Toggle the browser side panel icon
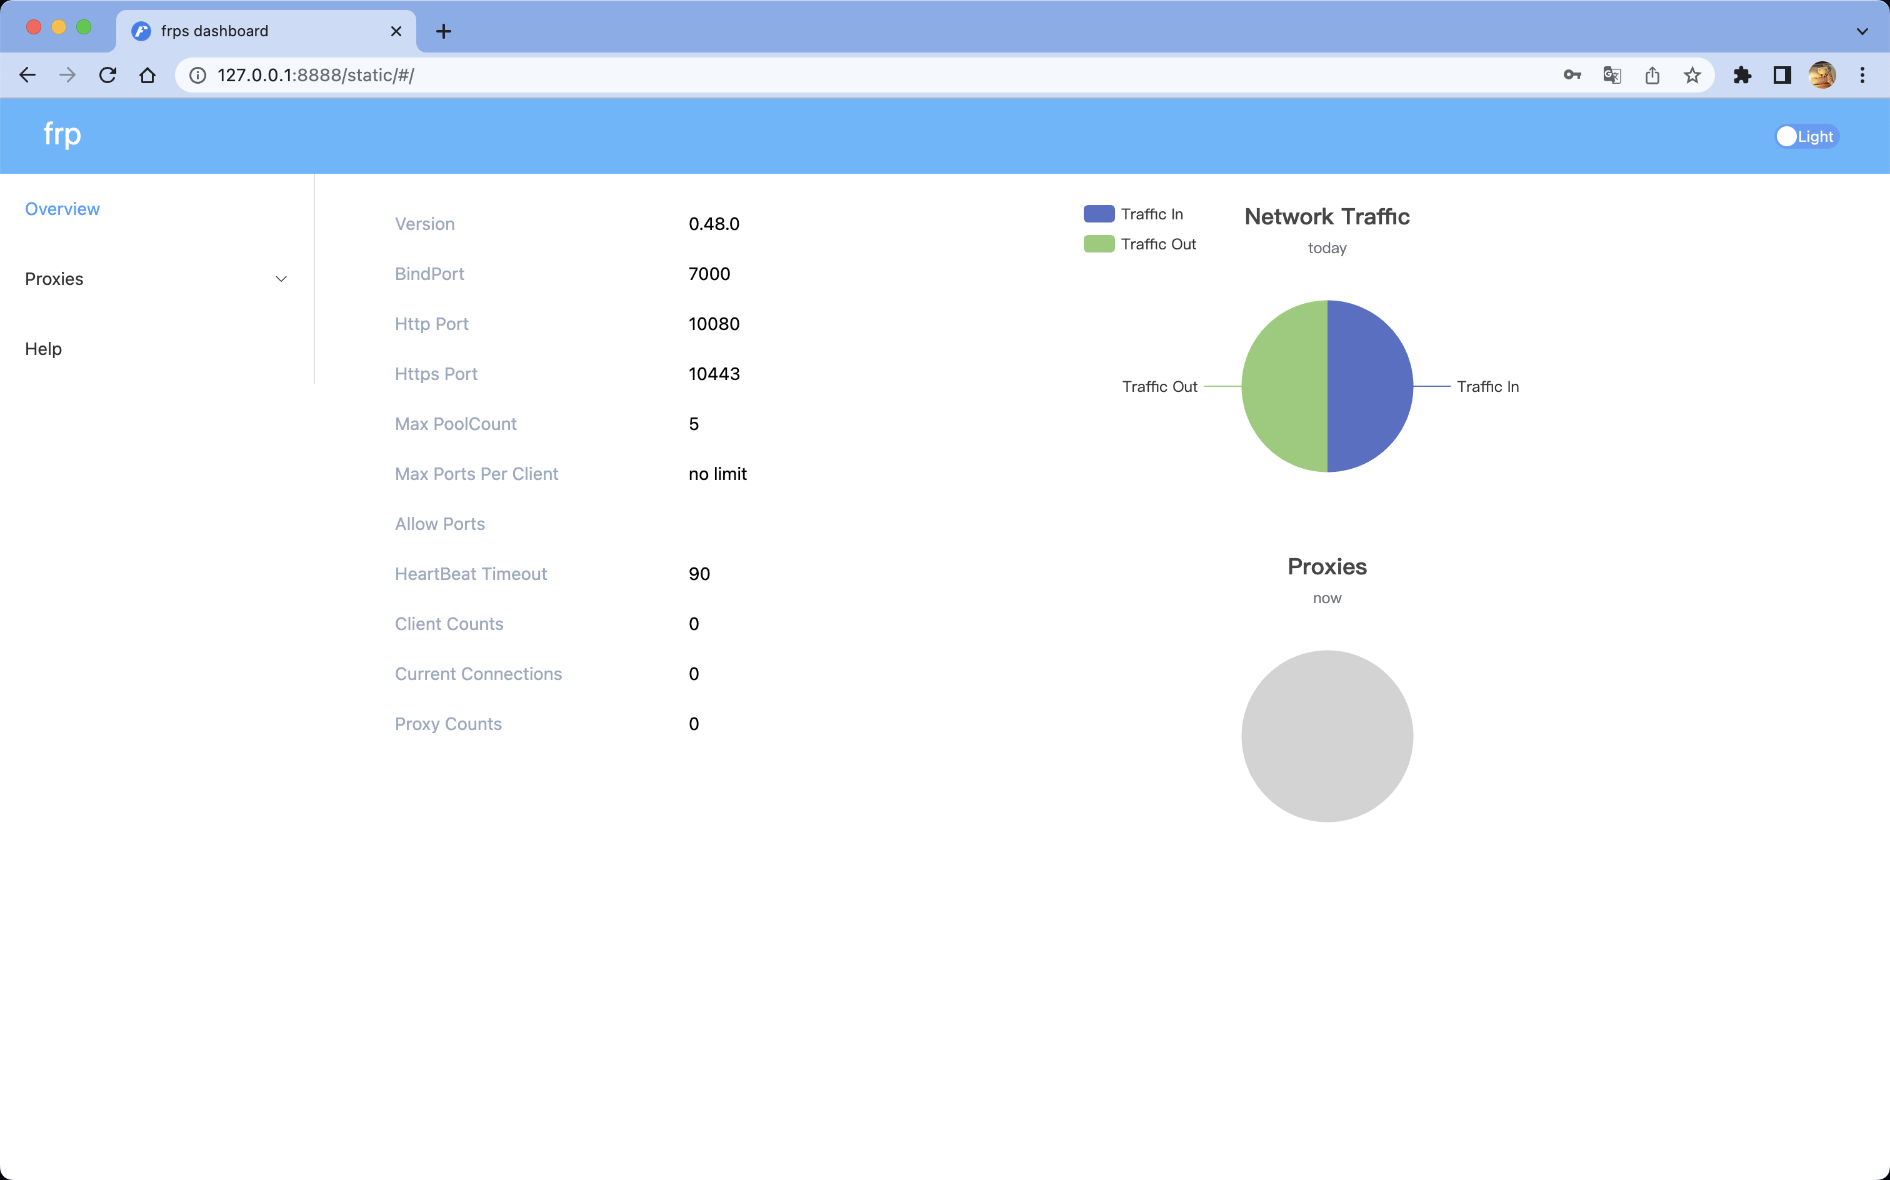Viewport: 1890px width, 1180px height. pos(1781,75)
